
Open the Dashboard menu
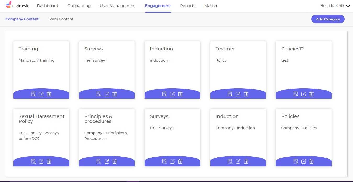(47, 6)
